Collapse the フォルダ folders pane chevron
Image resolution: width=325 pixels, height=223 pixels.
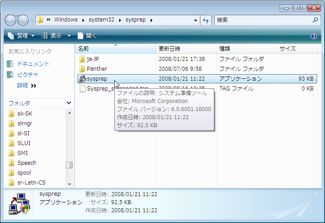[69, 103]
